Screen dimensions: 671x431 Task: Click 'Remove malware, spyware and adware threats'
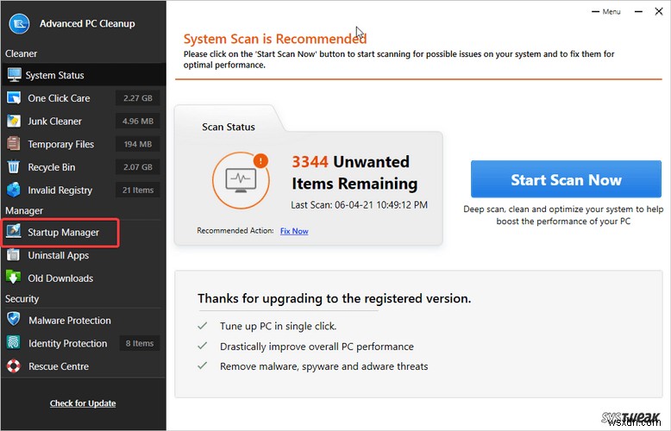click(x=324, y=366)
